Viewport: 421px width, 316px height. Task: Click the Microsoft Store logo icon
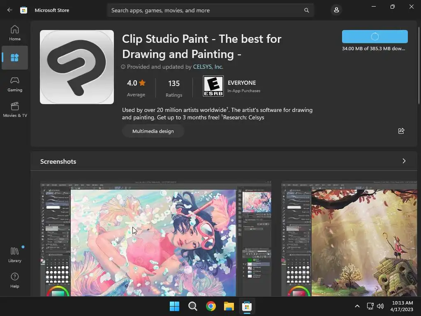(x=23, y=10)
